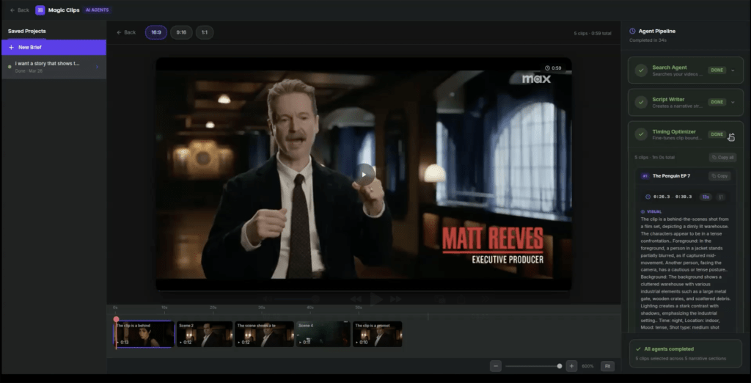Click the Agent Pipeline clock icon

coord(632,32)
